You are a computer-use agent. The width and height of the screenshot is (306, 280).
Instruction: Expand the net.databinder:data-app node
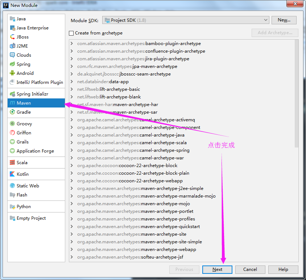(72, 82)
